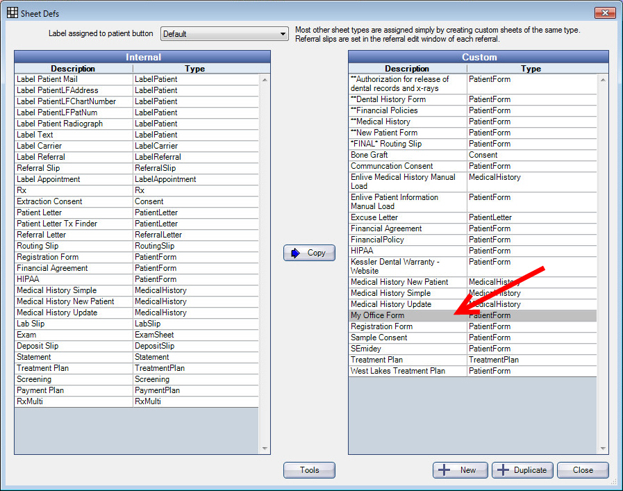Screen dimensions: 623x491
Task: Select Referral Slip internal sheet
Action: pos(136,168)
